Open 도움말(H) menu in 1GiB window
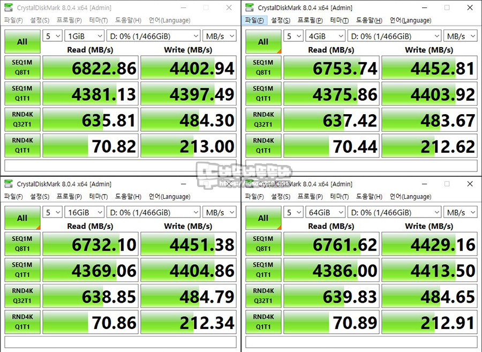Screen dimensions: 482x352 pos(128,20)
